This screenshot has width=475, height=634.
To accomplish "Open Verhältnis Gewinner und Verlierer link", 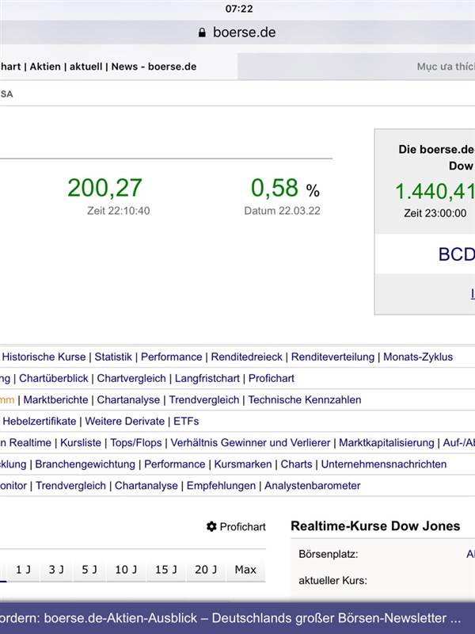I will pos(250,443).
